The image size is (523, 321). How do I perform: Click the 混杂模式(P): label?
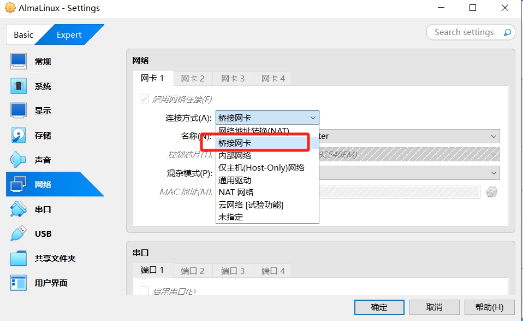(189, 173)
